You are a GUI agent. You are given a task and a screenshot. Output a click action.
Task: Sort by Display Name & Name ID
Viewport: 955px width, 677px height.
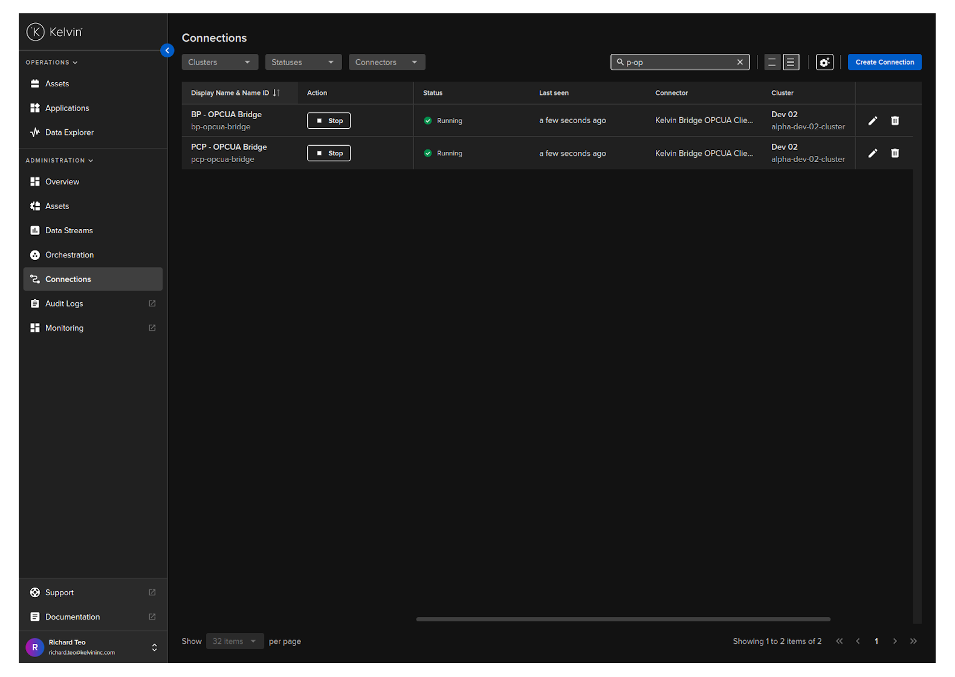coord(276,93)
